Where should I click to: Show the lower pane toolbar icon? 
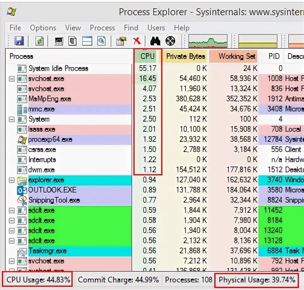click(87, 41)
